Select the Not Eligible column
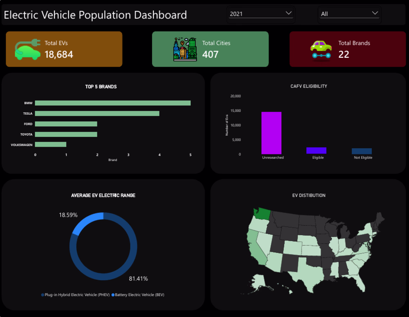Image resolution: width=409 pixels, height=317 pixels. (x=362, y=151)
